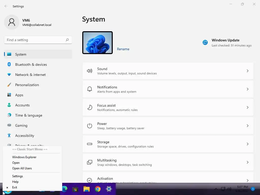Click the Personalization paintbrush icon
Viewport: 260px width, 195px height.
pyautogui.click(x=9, y=85)
